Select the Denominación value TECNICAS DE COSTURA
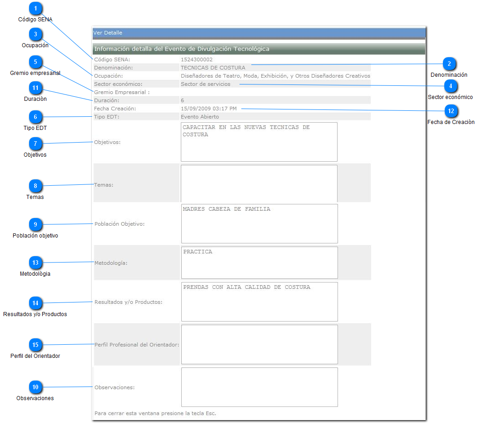This screenshot has width=477, height=426. pyautogui.click(x=213, y=68)
